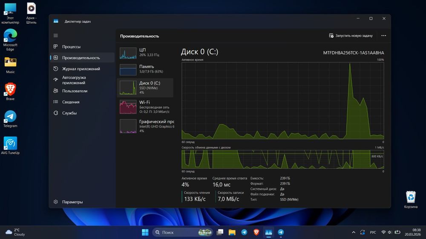The width and height of the screenshot is (426, 239).
Task: Open File Explorer from taskbar
Action: pos(232,232)
